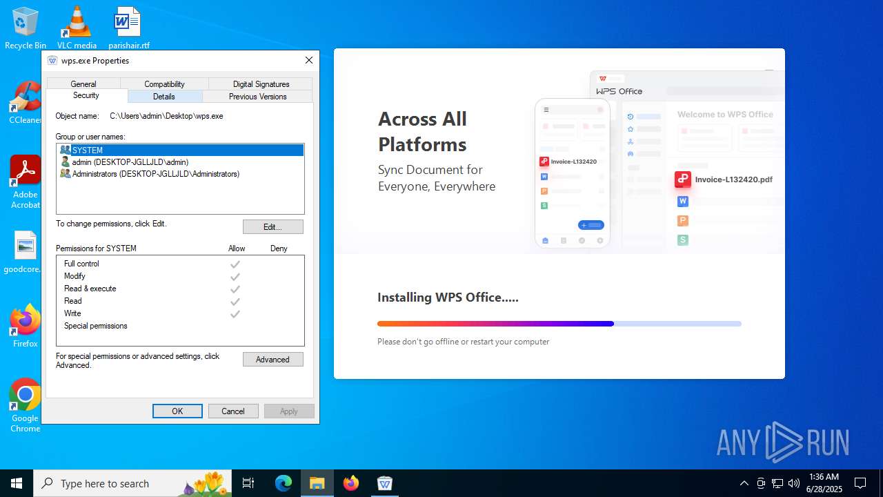Viewport: 883px width, 497px height.
Task: Launch Microsoft Edge from the taskbar
Action: 284,483
